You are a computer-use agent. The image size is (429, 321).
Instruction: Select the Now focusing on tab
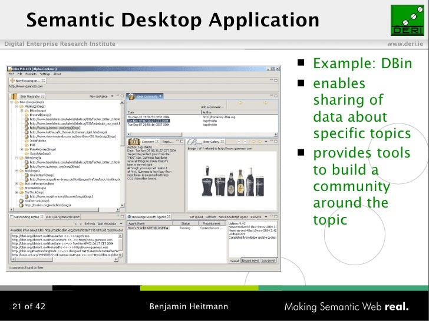[x=27, y=81]
